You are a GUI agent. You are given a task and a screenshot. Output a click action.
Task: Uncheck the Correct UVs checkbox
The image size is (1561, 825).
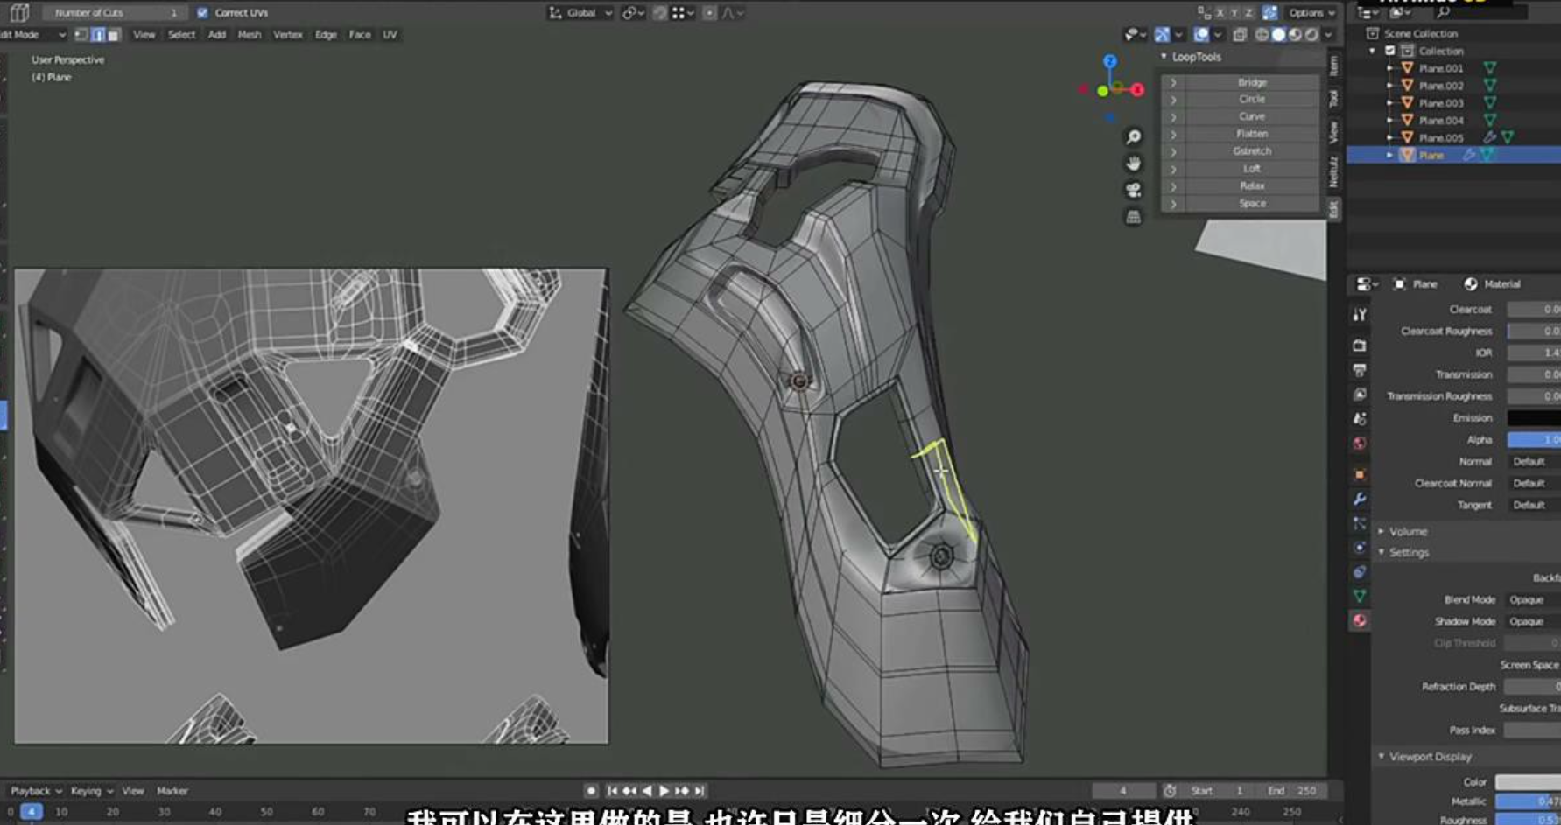[203, 13]
